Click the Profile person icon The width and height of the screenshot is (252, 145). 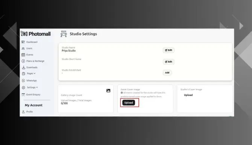(23, 112)
